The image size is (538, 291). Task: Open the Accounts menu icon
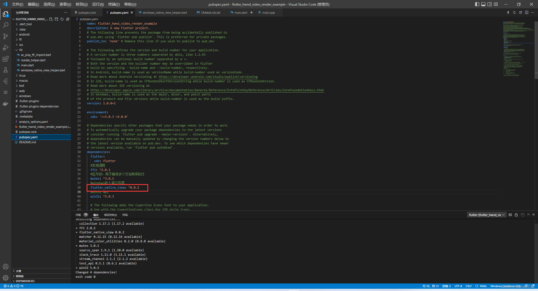tap(6, 267)
